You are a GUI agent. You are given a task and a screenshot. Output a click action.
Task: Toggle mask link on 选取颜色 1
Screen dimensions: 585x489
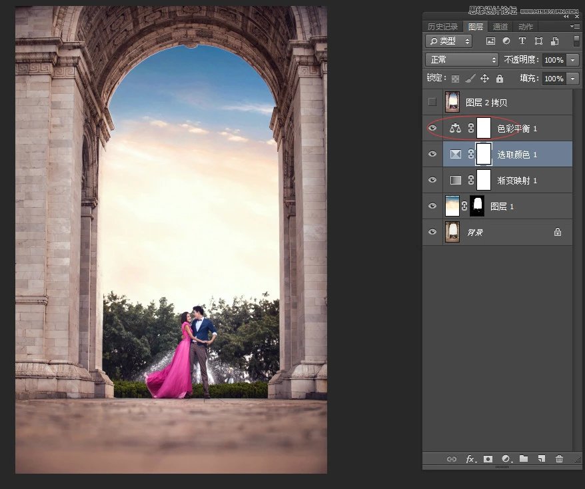pos(471,154)
